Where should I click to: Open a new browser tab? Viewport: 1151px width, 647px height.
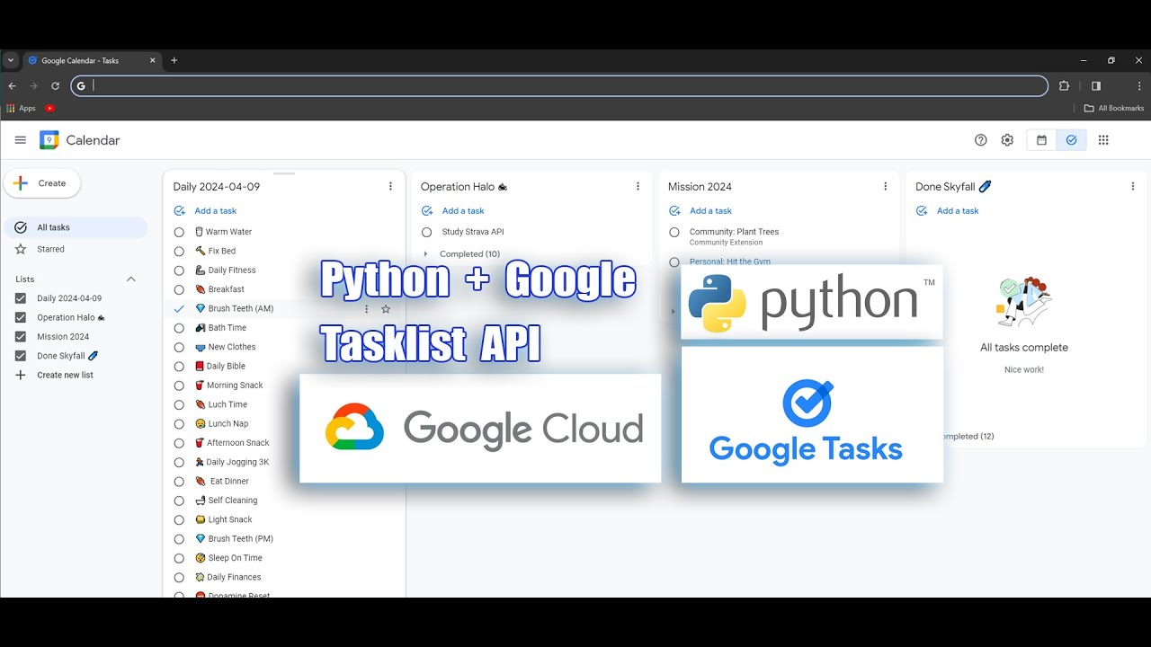click(174, 61)
